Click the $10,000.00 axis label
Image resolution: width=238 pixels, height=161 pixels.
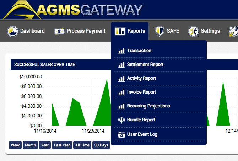point(31,77)
